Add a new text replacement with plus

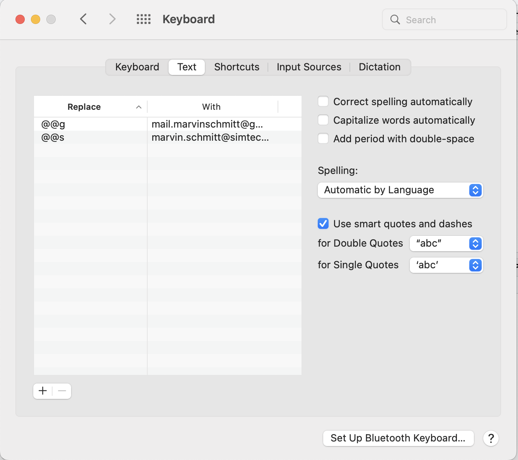pyautogui.click(x=43, y=391)
